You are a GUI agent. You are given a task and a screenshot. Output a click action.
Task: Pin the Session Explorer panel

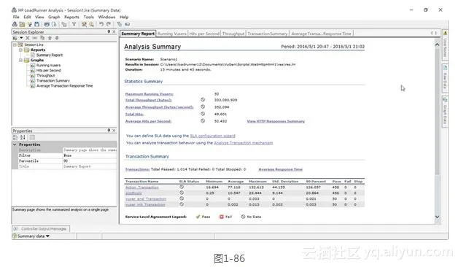109,31
